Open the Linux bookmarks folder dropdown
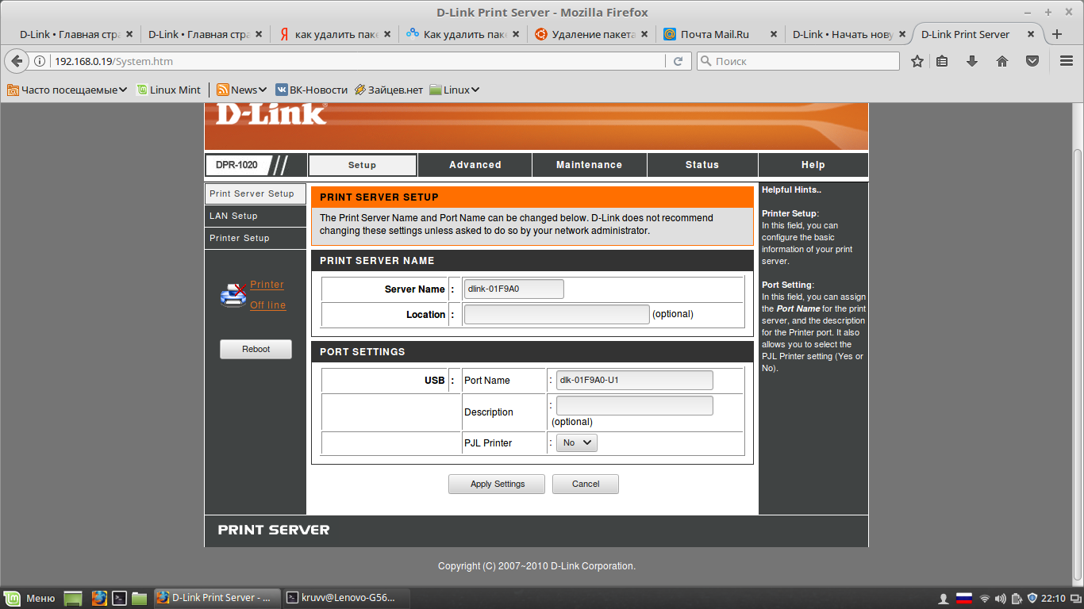1084x609 pixels. [455, 90]
